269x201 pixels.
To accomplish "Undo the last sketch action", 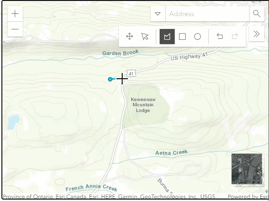I will point(220,37).
